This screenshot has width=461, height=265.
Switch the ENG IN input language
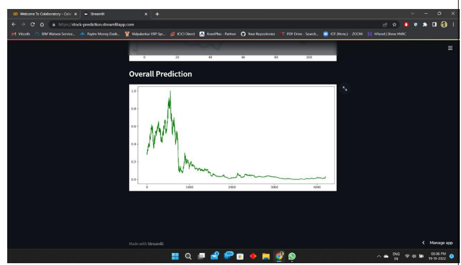click(x=396, y=256)
